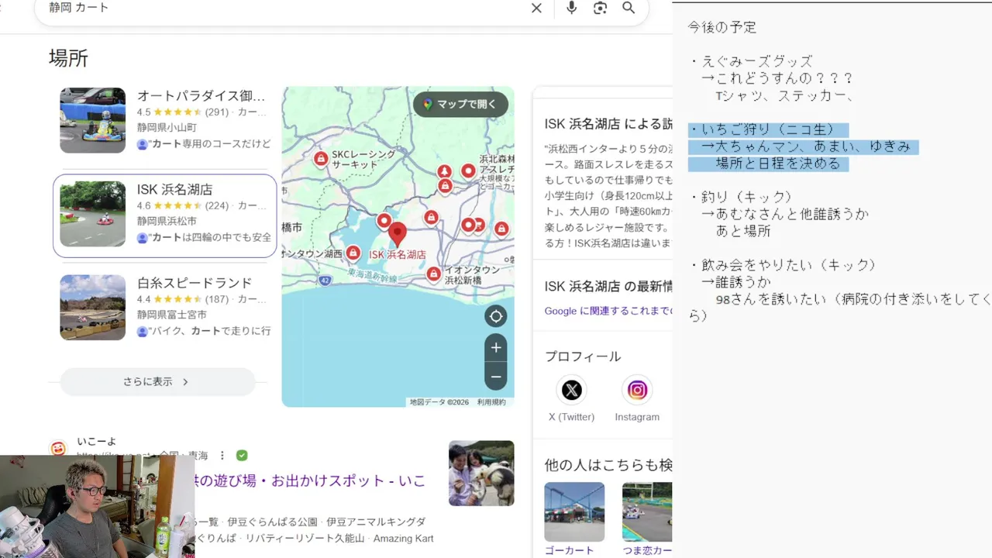Click the green verified checkmark next to いこーよ
The height and width of the screenshot is (558, 992).
click(x=242, y=456)
